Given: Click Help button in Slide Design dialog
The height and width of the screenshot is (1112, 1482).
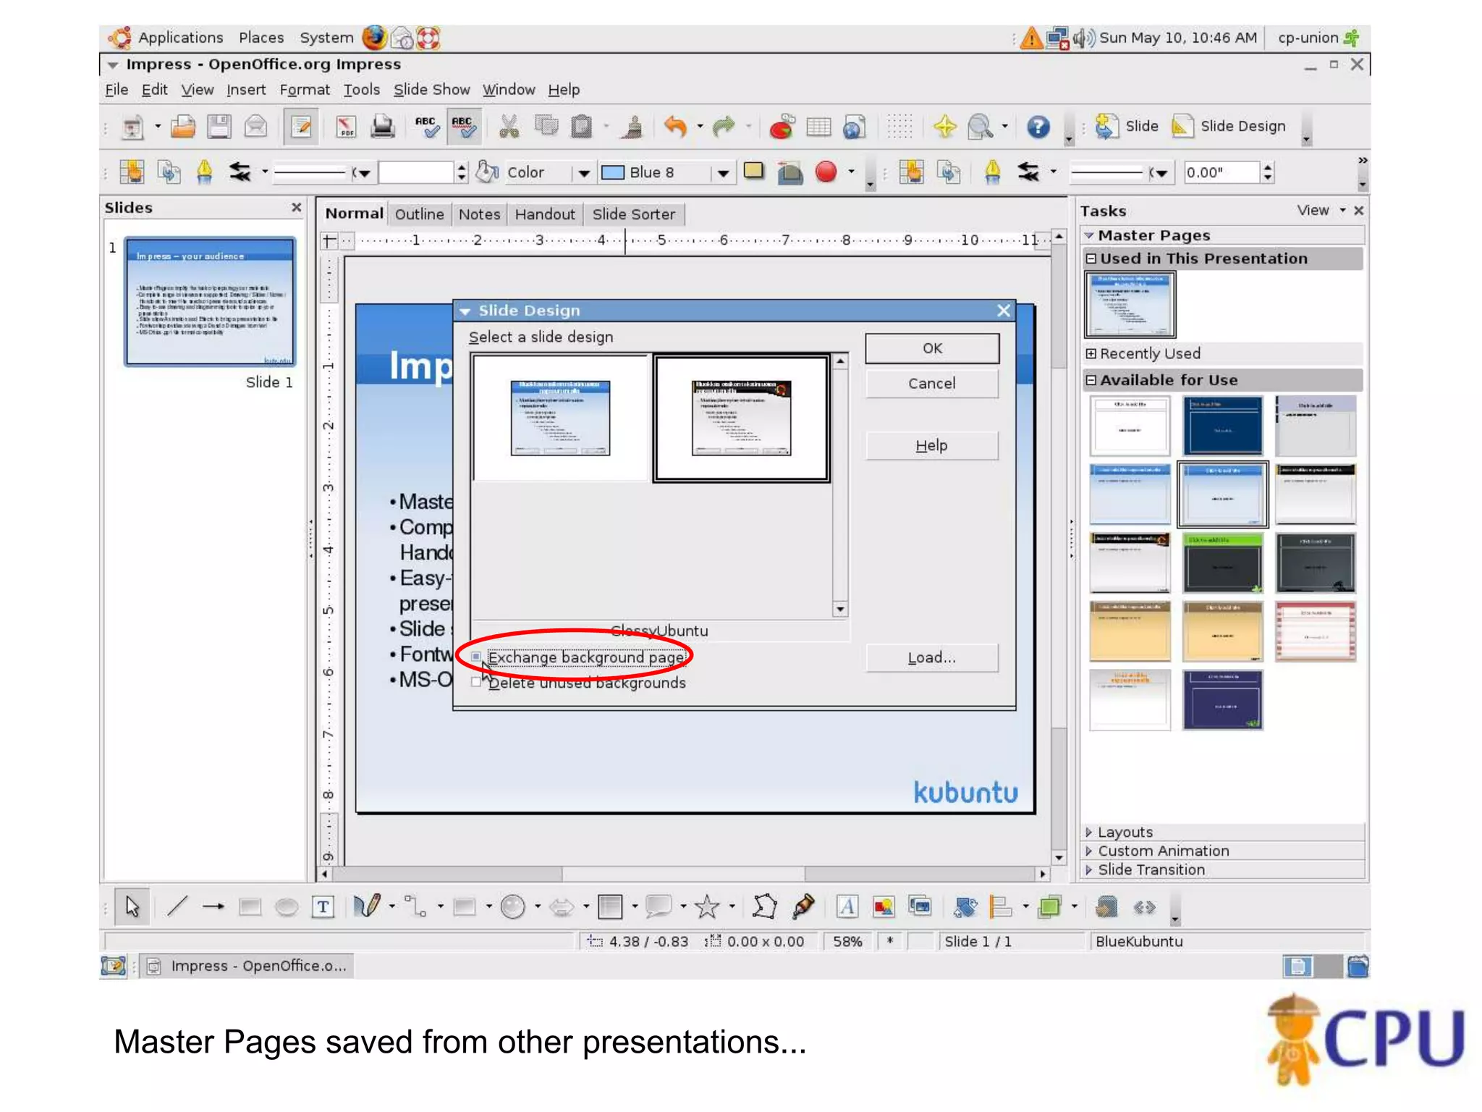Looking at the screenshot, I should coord(932,445).
